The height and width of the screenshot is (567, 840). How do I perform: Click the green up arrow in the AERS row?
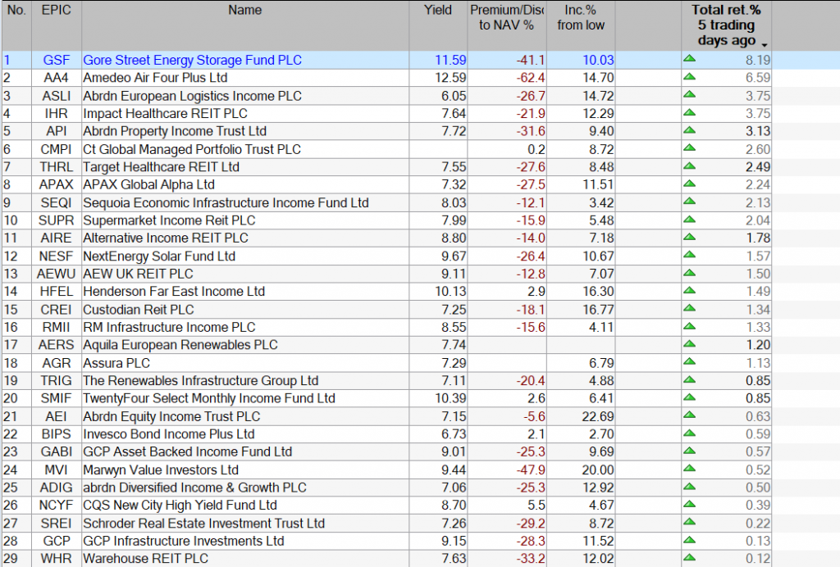pyautogui.click(x=689, y=344)
